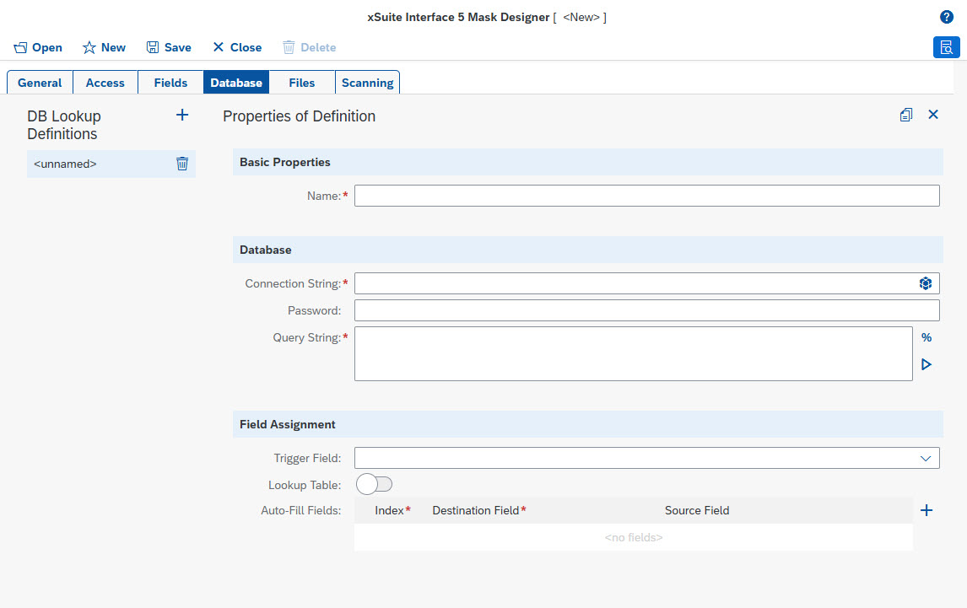Create a new mask via New
The image size is (967, 608).
(x=104, y=47)
